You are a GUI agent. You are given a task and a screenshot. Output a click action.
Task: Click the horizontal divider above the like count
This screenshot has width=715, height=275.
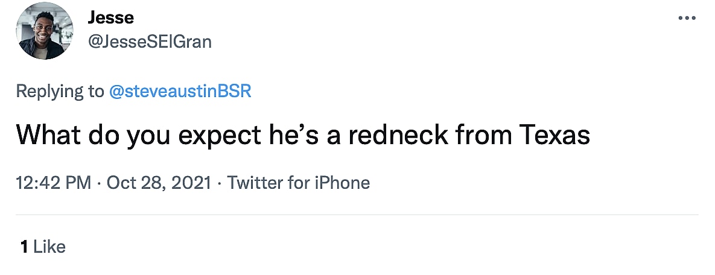click(357, 214)
